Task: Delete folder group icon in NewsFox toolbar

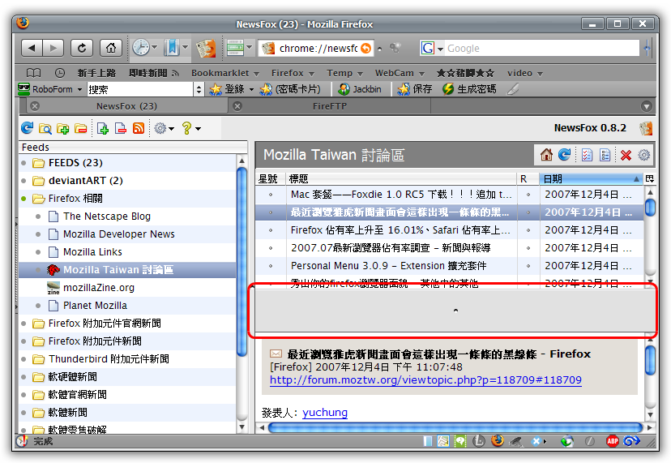Action: (80, 128)
